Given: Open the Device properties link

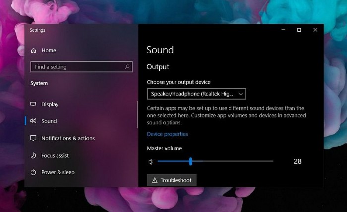Looking at the screenshot, I should [167, 134].
